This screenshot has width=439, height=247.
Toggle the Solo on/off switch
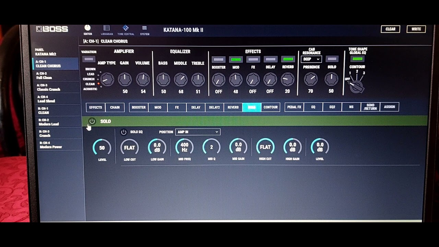[x=332, y=59]
